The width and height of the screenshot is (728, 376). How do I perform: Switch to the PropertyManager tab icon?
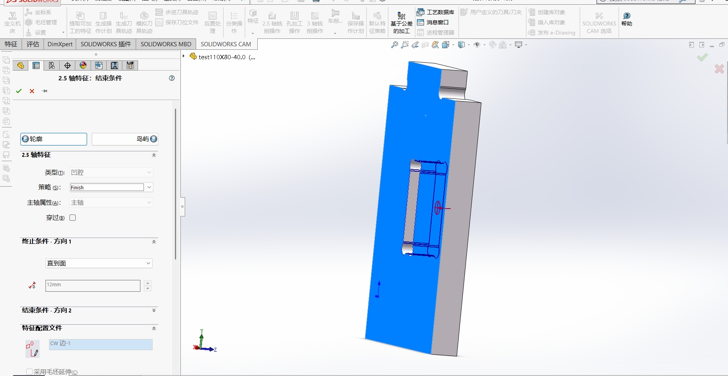point(36,65)
